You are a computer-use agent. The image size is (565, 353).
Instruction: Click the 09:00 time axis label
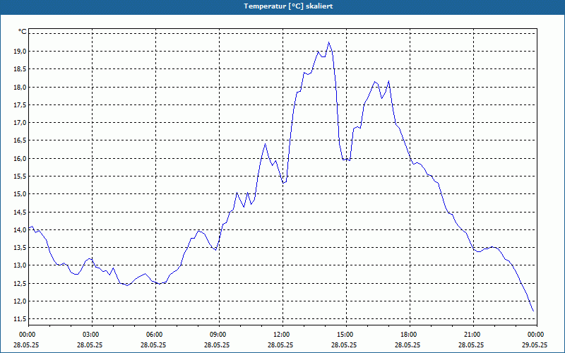(219, 335)
